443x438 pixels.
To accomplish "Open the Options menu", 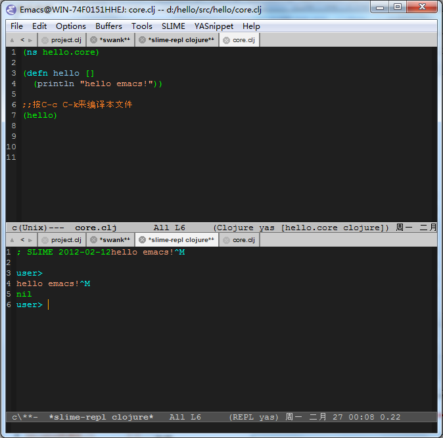I will point(70,26).
